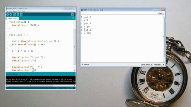Create a new sketch with New icon
This screenshot has height=107, width=191.
[x=15, y=15]
